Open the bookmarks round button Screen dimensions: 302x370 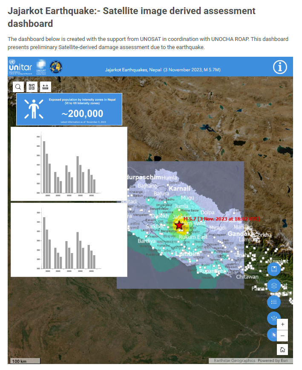pyautogui.click(x=274, y=269)
